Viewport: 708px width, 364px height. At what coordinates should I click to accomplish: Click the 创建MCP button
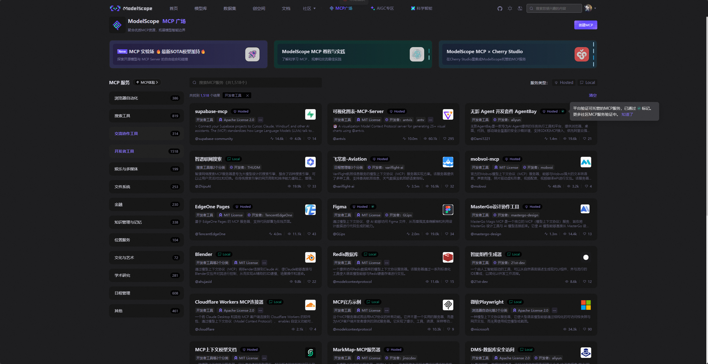[x=585, y=25]
